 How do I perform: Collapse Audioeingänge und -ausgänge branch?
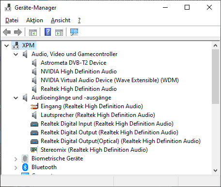pyautogui.click(x=16, y=98)
